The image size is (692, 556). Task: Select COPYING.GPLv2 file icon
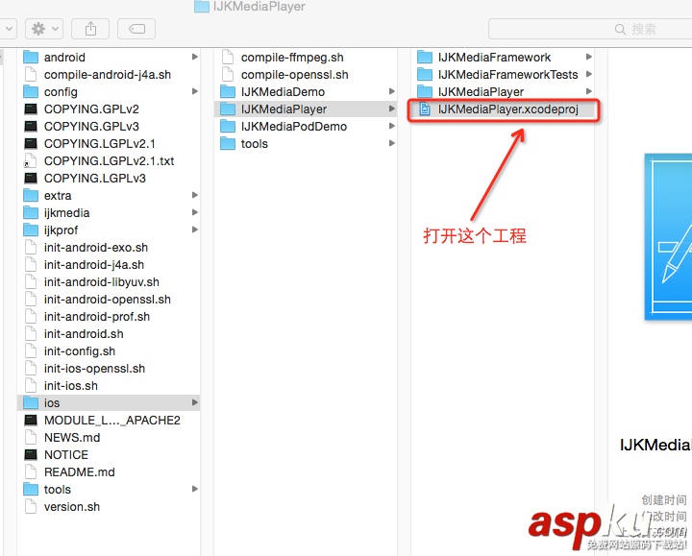pos(31,109)
